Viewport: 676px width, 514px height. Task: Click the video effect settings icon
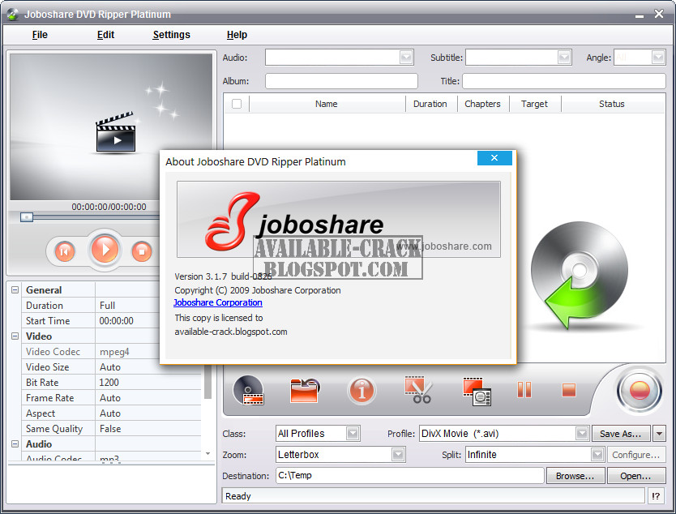(x=477, y=392)
